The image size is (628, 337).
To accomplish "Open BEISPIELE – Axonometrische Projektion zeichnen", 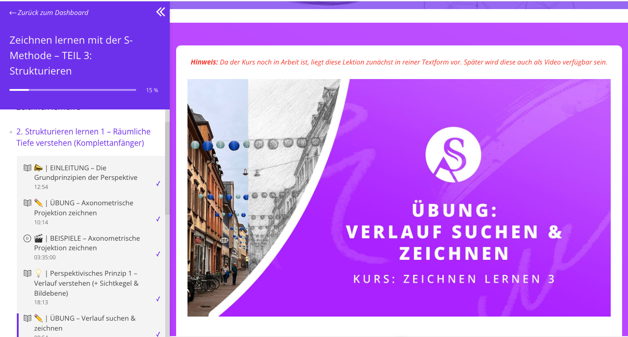I will (x=87, y=243).
